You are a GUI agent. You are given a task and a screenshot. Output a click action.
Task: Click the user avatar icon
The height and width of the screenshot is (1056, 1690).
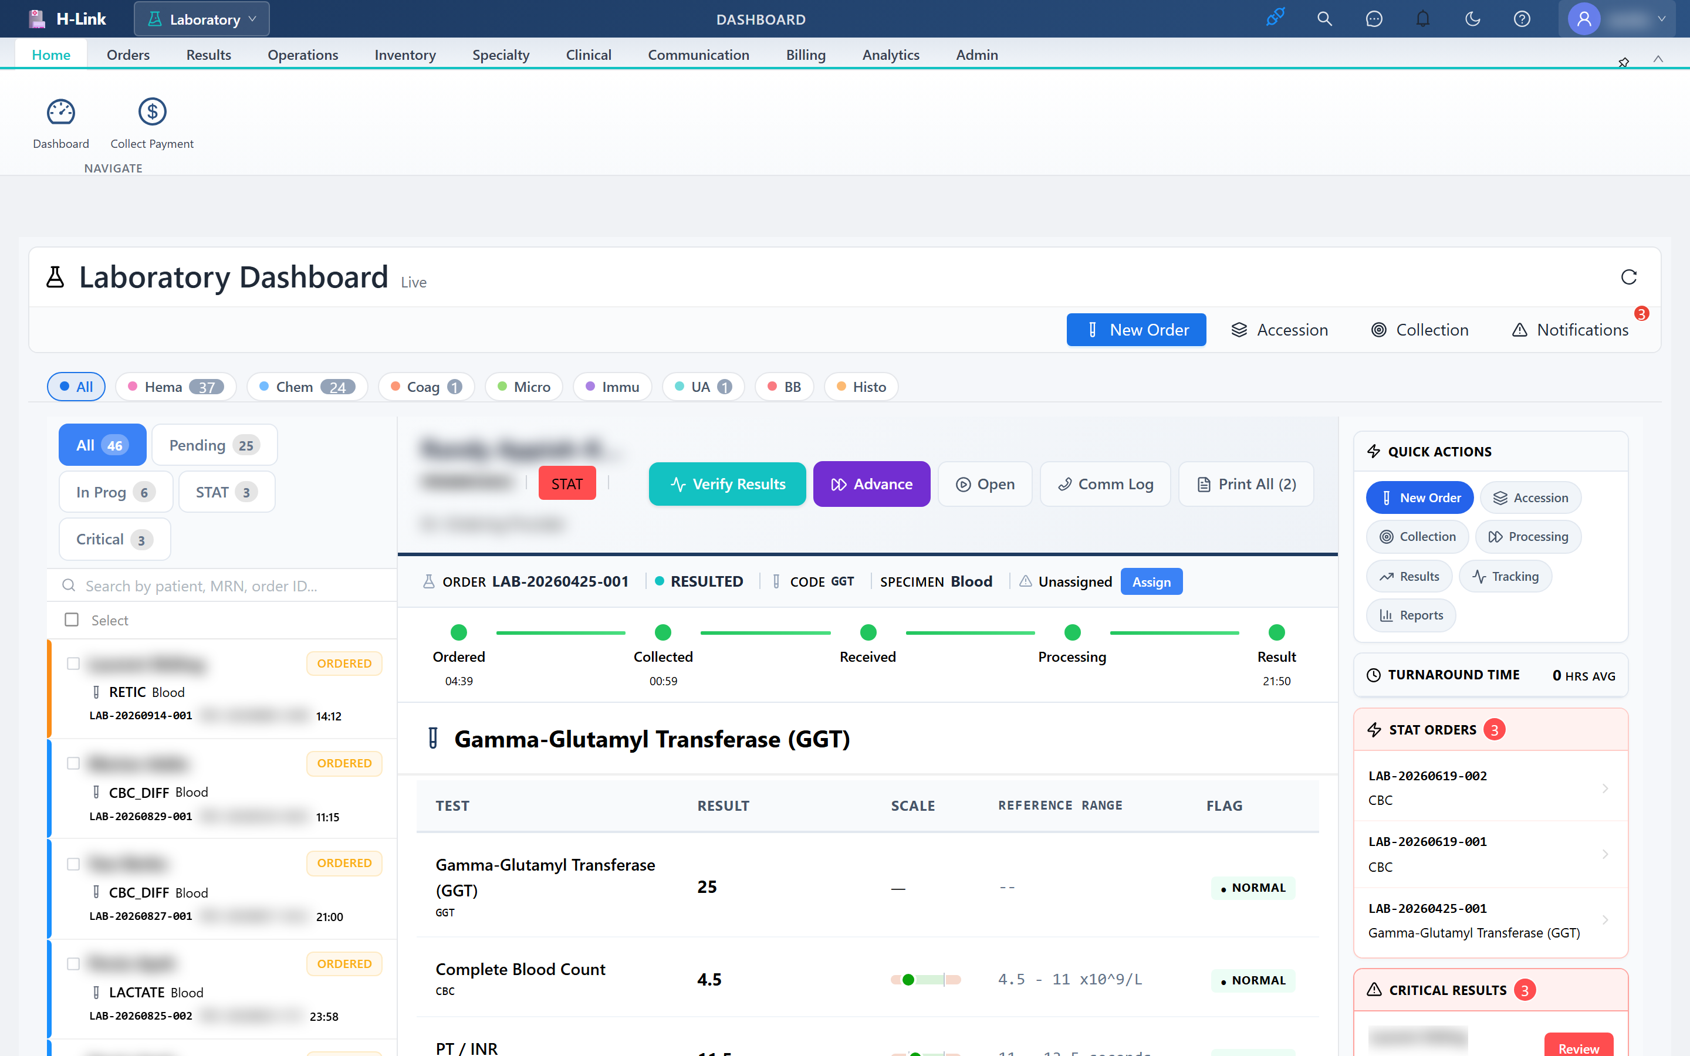click(1584, 19)
